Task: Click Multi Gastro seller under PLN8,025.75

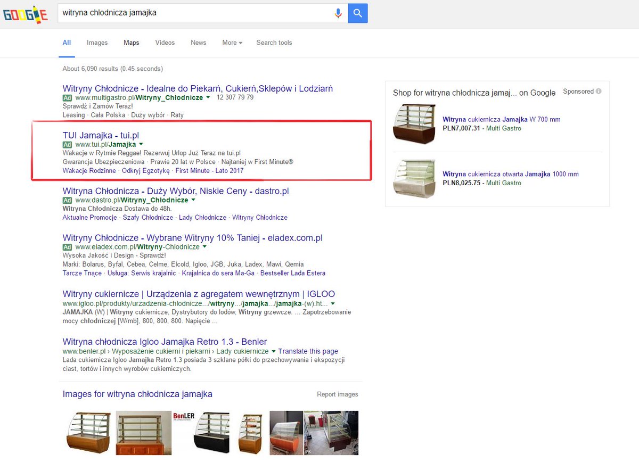Action: pyautogui.click(x=504, y=183)
